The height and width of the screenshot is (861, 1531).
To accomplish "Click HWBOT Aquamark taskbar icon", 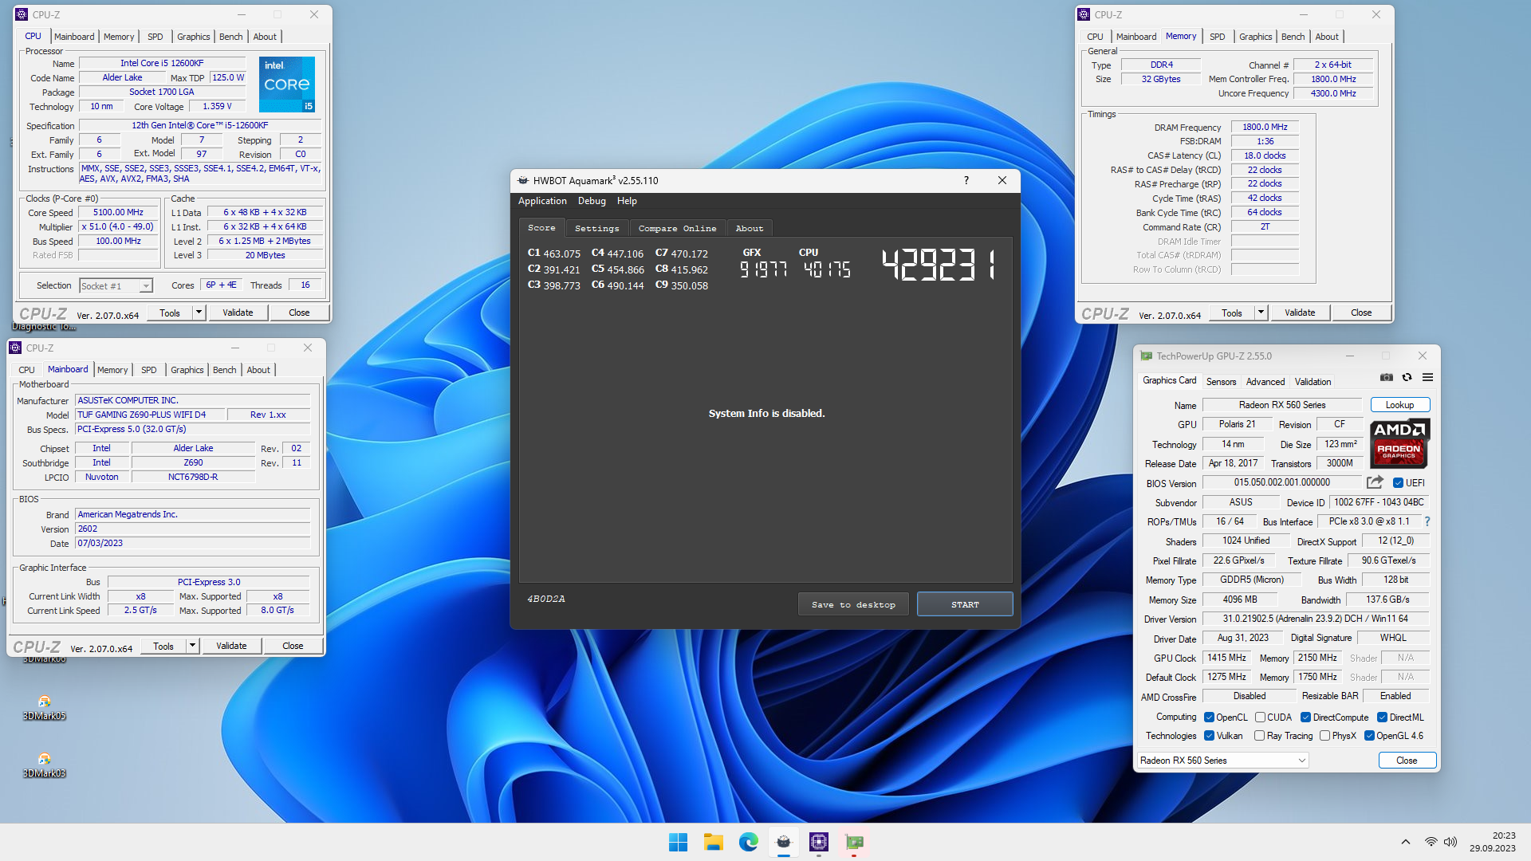I will (x=784, y=842).
